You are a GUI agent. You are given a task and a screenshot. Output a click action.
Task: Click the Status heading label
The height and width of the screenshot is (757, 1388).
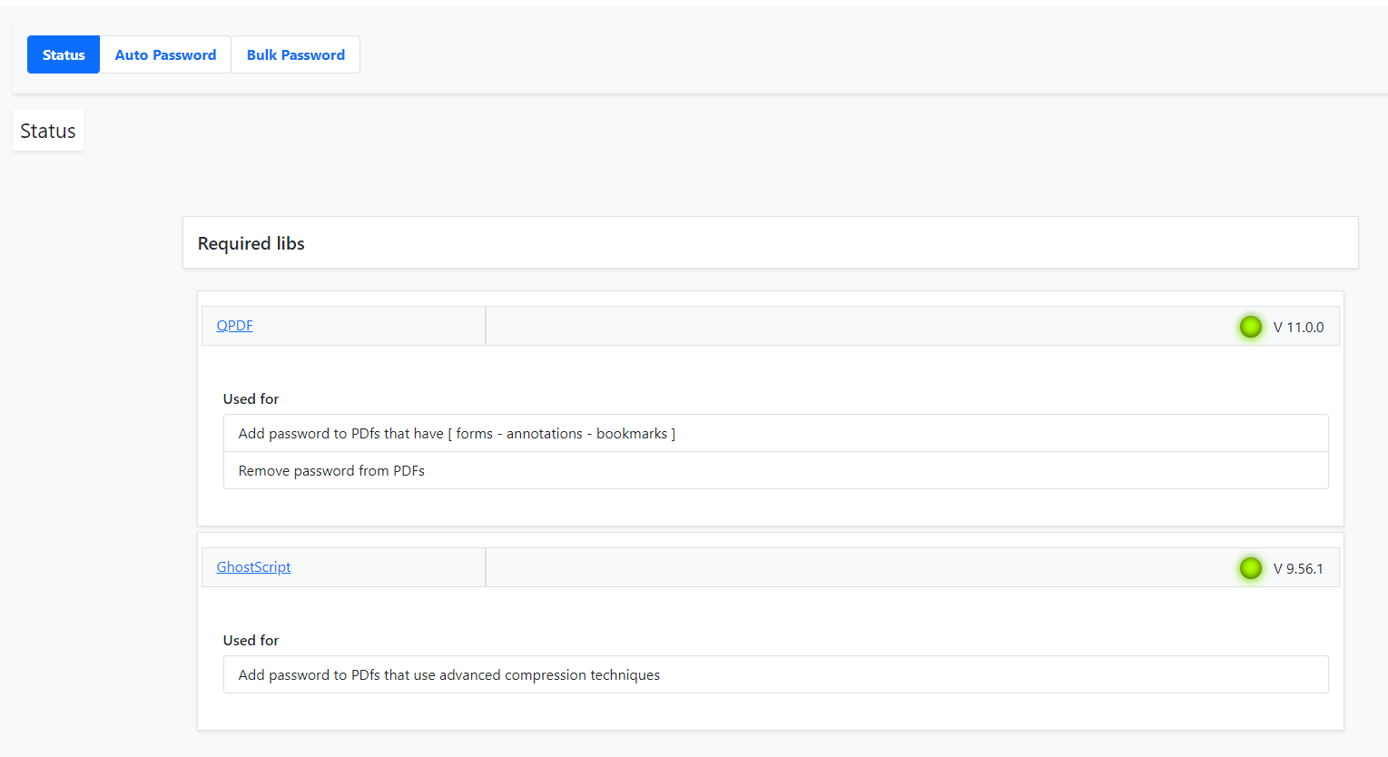(x=47, y=130)
